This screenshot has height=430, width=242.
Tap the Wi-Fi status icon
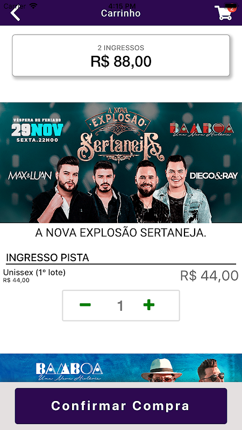(33, 5)
